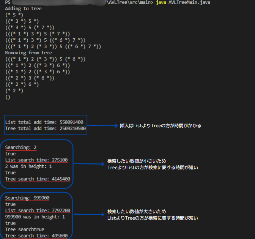Click the path text '\AVLTree\src\main>'
The height and width of the screenshot is (239, 255).
pyautogui.click(x=130, y=2)
